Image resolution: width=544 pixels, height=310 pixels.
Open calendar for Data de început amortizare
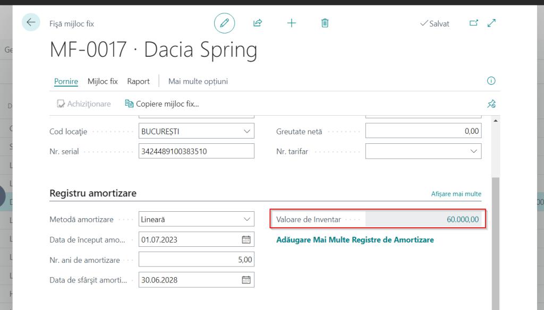click(246, 239)
